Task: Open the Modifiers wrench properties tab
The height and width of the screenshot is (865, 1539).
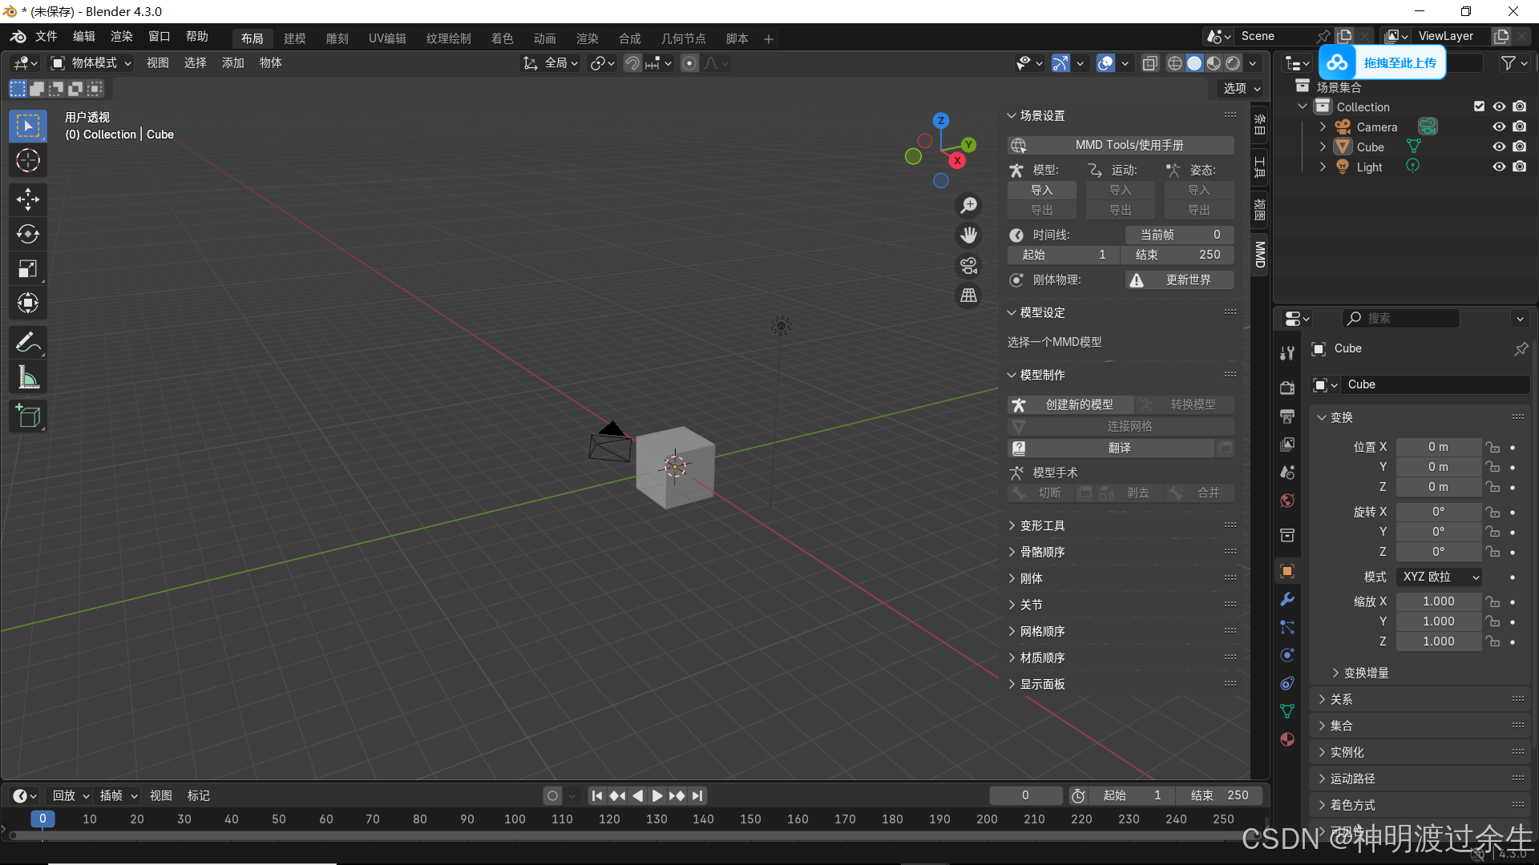Action: [x=1287, y=599]
